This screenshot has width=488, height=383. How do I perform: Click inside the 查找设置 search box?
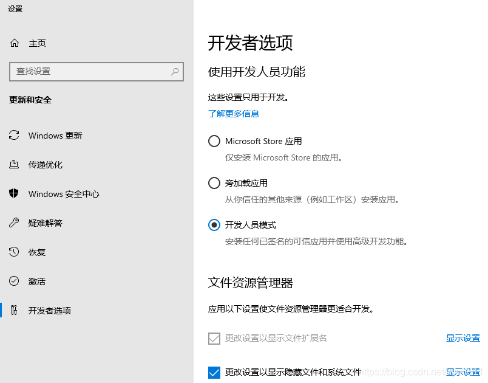pyautogui.click(x=91, y=71)
